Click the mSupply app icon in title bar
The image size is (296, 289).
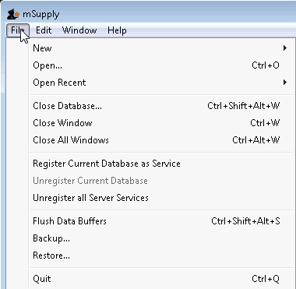(12, 14)
